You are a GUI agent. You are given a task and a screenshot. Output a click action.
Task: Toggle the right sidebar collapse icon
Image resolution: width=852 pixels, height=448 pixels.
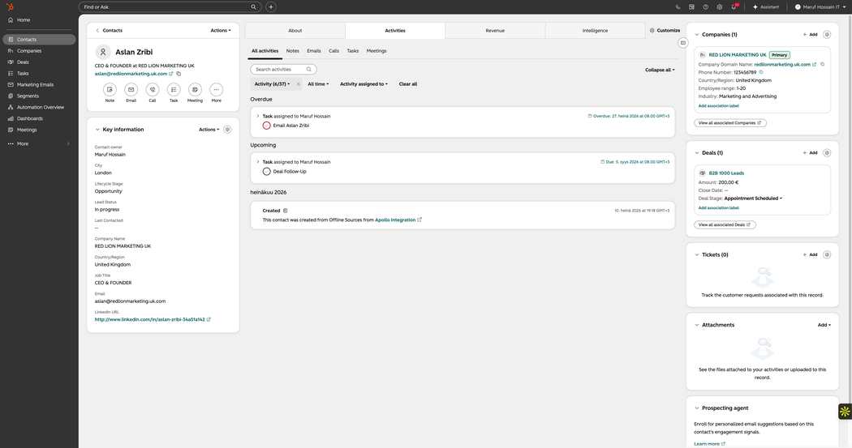click(x=683, y=43)
